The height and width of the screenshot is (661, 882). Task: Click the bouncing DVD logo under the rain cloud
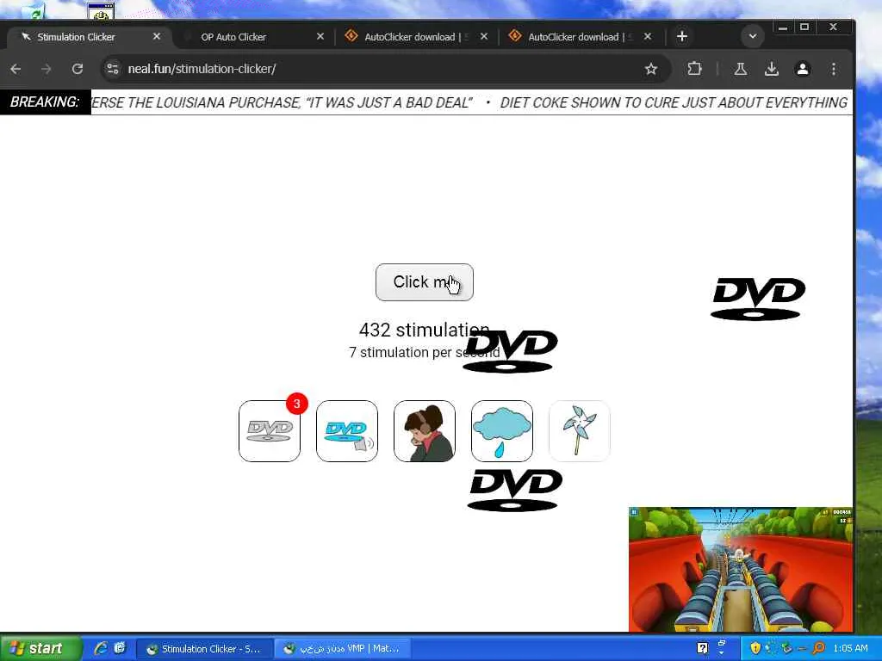pos(515,491)
